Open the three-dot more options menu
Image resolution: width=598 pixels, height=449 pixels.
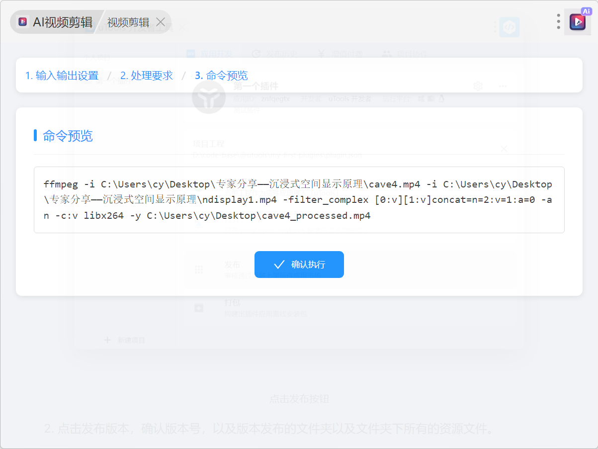pyautogui.click(x=559, y=21)
